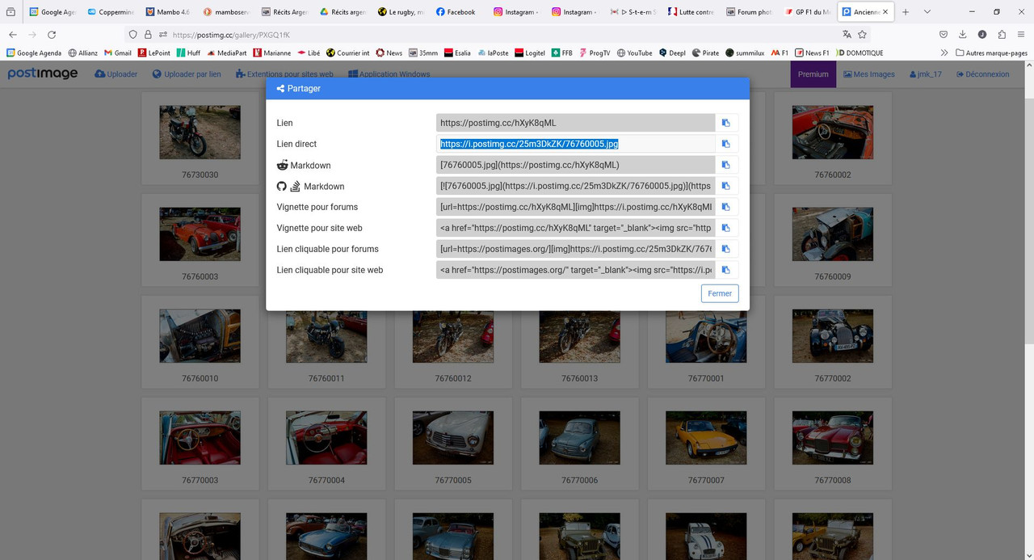Click the Premium button
Screen dimensions: 1034x560
(x=813, y=74)
